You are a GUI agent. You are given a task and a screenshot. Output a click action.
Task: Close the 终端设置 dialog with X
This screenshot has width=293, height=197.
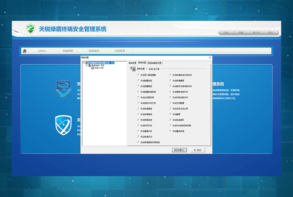click(210, 58)
